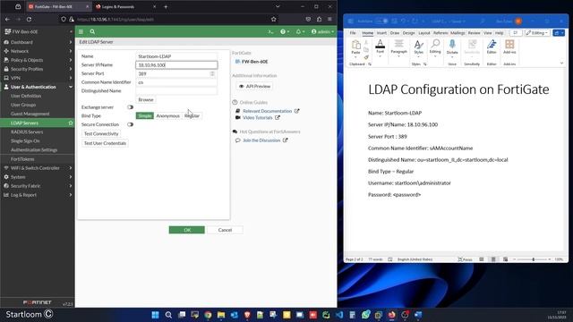Open Editor in Word ribbon
573x322 pixels.
492,47
